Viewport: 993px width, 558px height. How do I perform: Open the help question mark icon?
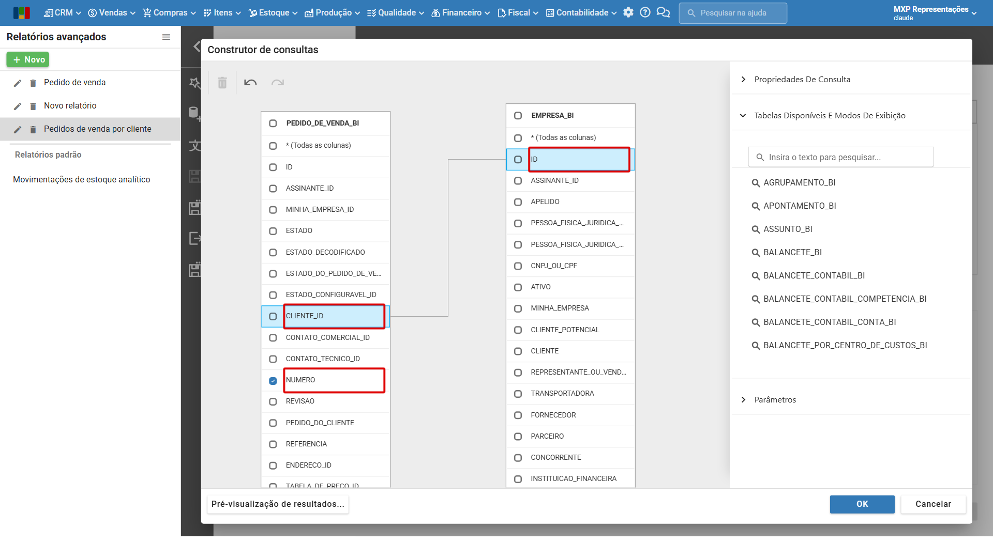[645, 12]
